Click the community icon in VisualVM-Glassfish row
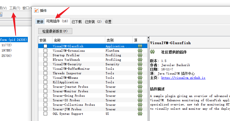 click(140, 46)
